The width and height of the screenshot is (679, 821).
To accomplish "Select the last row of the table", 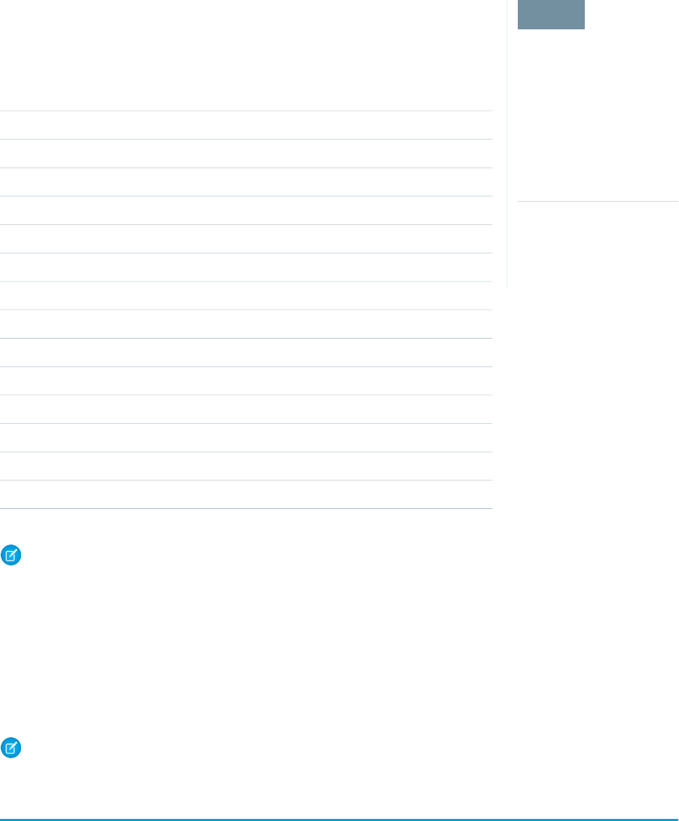I will [246, 494].
